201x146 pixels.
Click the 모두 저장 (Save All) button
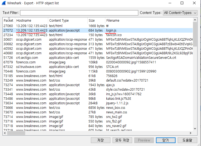(122, 140)
